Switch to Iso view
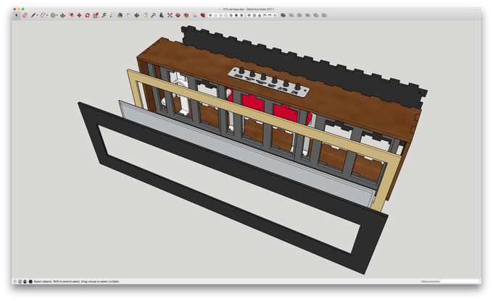 pos(249,15)
